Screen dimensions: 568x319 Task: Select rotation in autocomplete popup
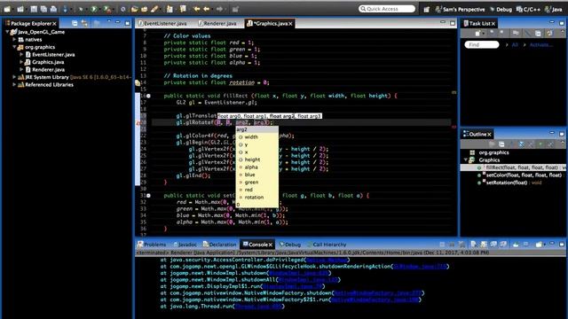(256, 197)
